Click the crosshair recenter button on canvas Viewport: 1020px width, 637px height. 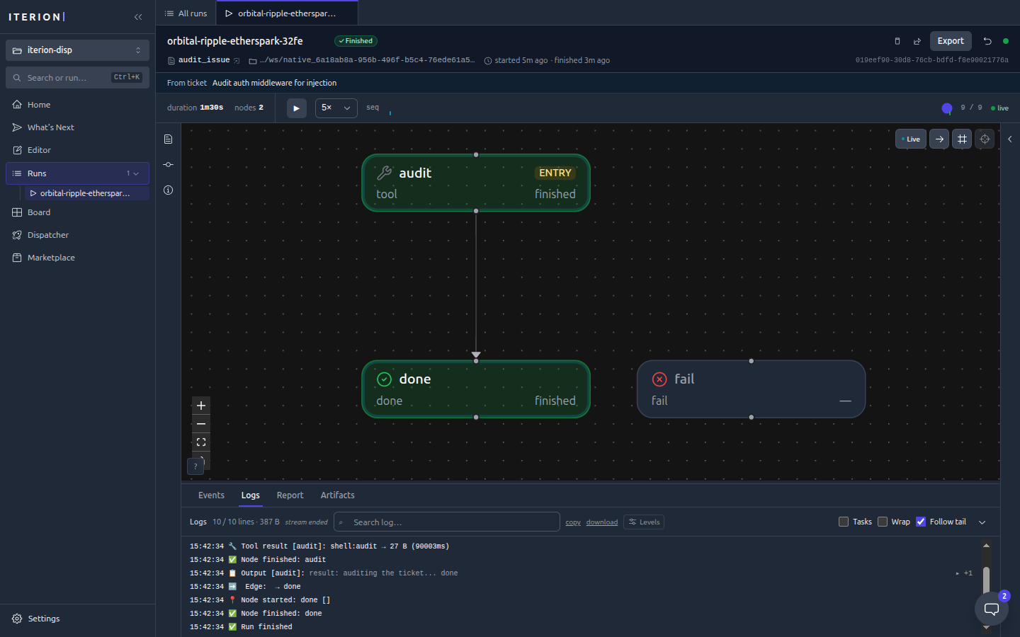click(985, 139)
